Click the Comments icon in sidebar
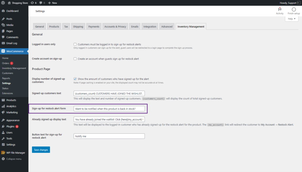 pos(3,37)
